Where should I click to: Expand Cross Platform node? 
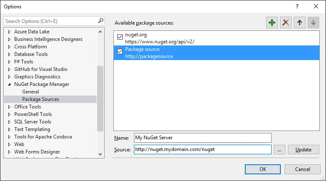pos(9,47)
